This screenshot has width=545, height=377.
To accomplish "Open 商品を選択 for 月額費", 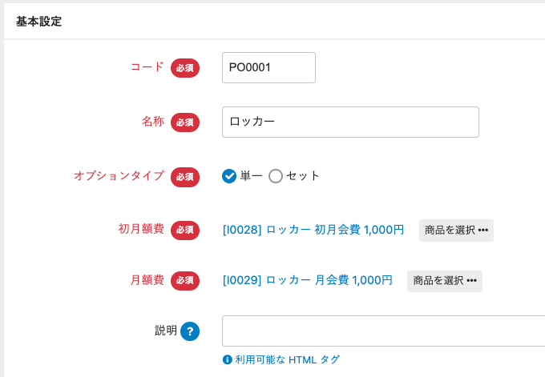I will tap(445, 280).
